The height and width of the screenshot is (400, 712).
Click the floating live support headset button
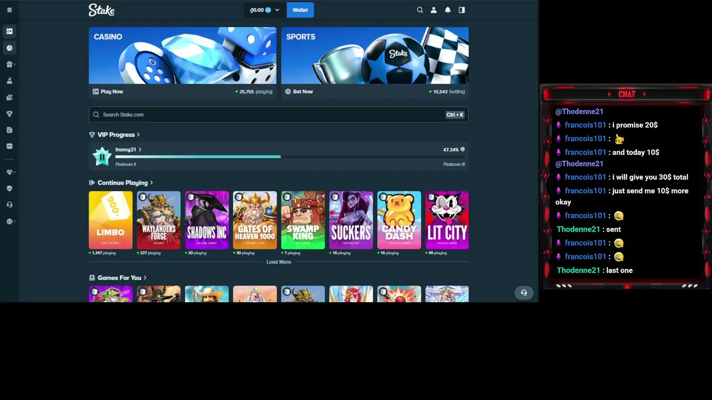523,292
